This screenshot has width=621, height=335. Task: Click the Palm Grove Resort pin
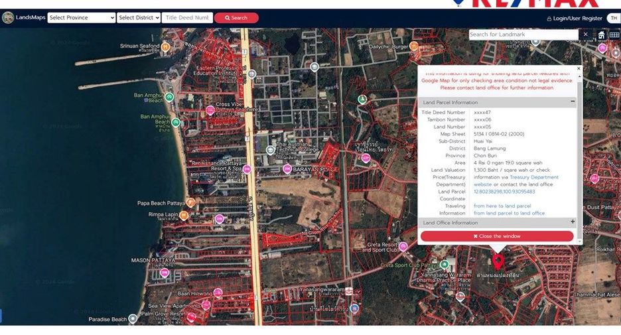click(192, 317)
